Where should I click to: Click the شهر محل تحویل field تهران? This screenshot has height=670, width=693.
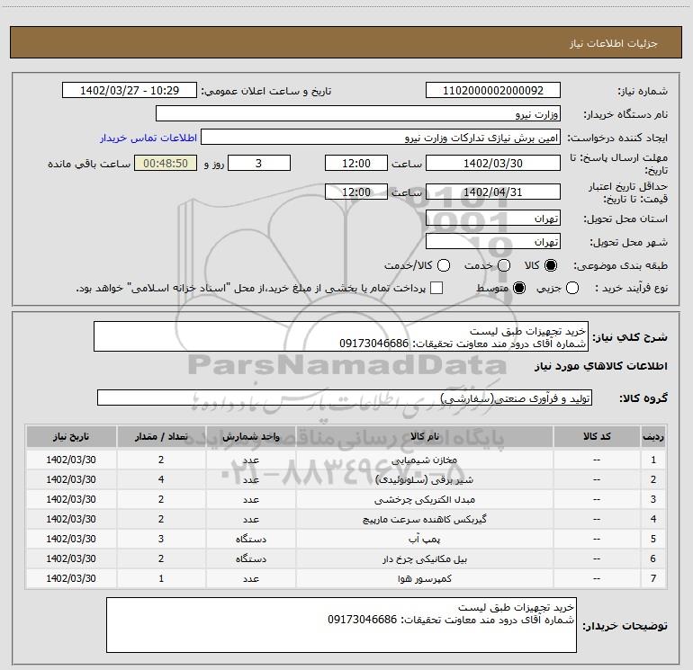point(493,242)
